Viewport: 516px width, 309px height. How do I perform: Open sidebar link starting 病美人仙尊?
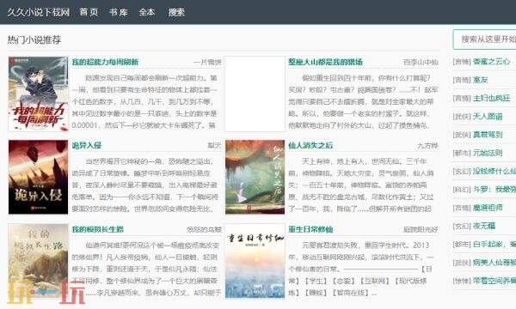[x=494, y=263]
